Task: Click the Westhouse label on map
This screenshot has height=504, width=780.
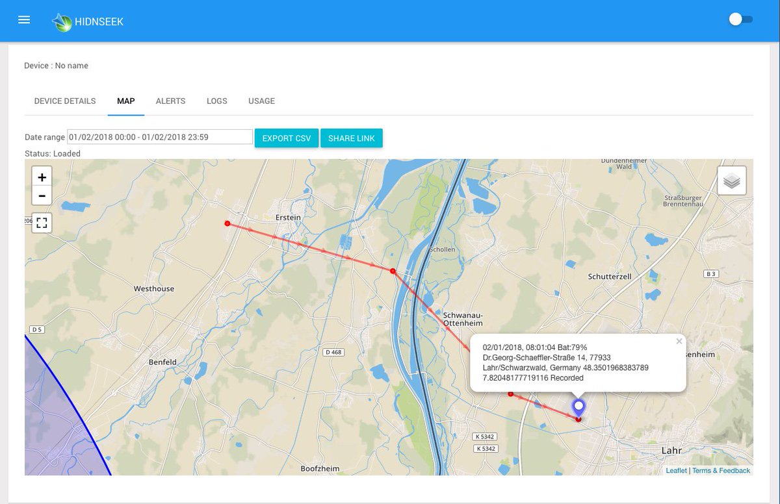Action: tap(154, 288)
